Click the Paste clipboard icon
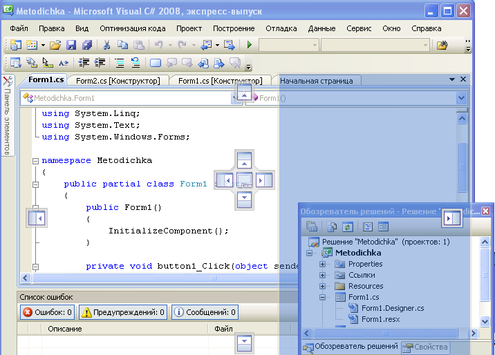Viewport: 495px width, 355px height. (138, 45)
